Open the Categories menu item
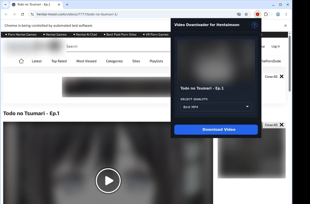Screen dimensions: 310x204 tap(114, 61)
